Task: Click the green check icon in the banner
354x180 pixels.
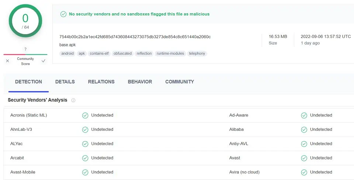Action: (x=63, y=14)
